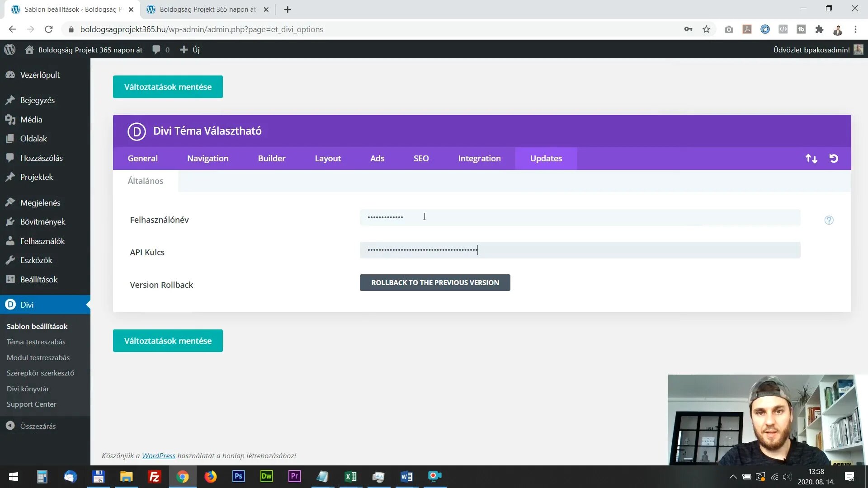Open Chrome three-dot menu

click(x=855, y=29)
